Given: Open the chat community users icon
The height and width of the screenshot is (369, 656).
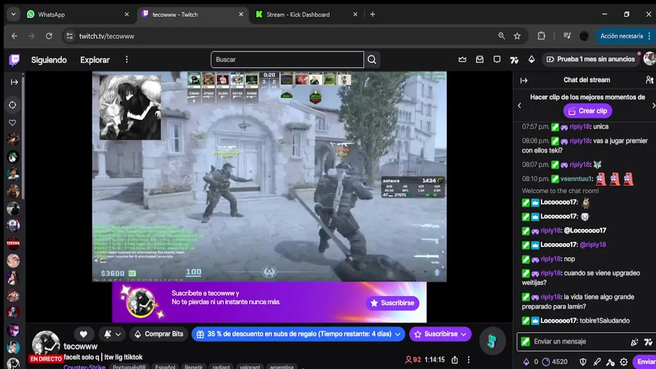Looking at the screenshot, I should coord(649,80).
